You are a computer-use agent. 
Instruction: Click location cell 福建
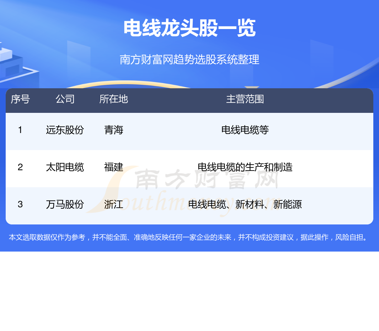114,167
